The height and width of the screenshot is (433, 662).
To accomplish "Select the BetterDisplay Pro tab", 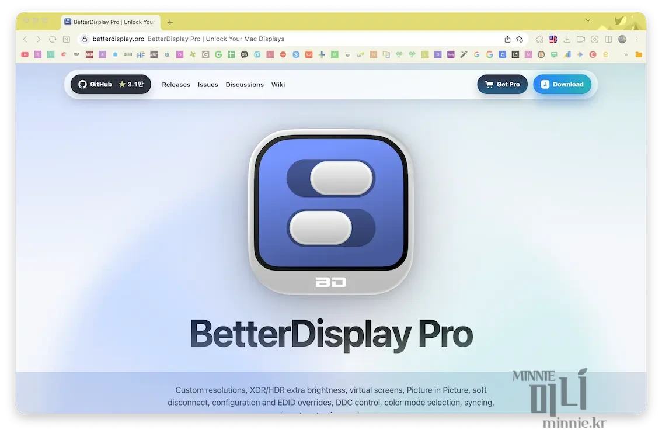I will tap(110, 22).
